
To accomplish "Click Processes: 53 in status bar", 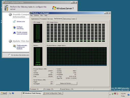I will coord(34,89).
